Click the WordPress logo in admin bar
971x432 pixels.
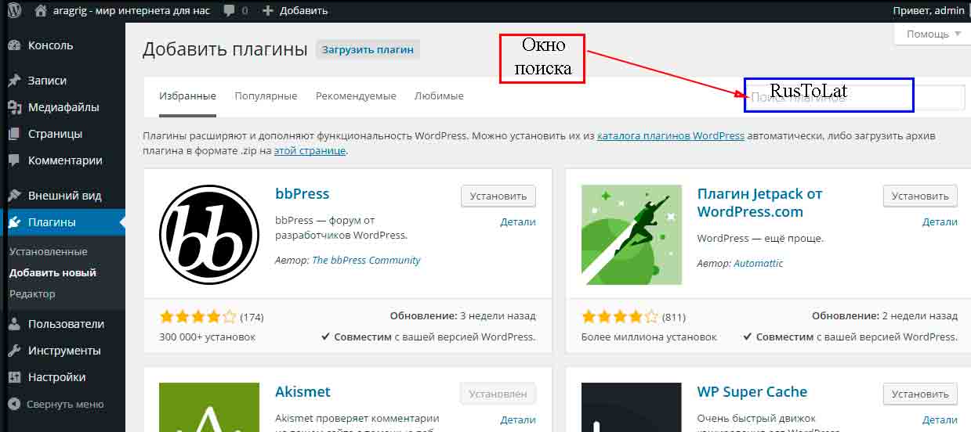(14, 11)
